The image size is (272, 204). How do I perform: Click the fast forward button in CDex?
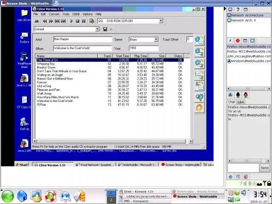[x=51, y=21]
